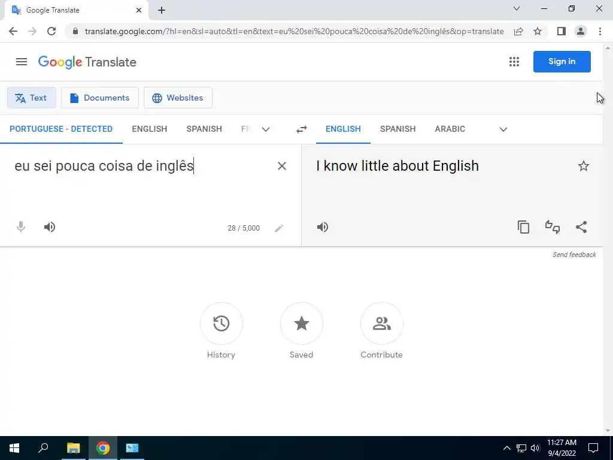The image size is (613, 460).
Task: Click the page vertical scrollbar
Action: pos(608,238)
